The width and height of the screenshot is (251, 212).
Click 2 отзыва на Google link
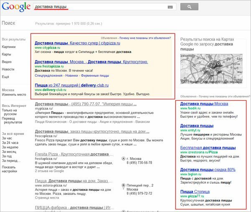point(49,171)
